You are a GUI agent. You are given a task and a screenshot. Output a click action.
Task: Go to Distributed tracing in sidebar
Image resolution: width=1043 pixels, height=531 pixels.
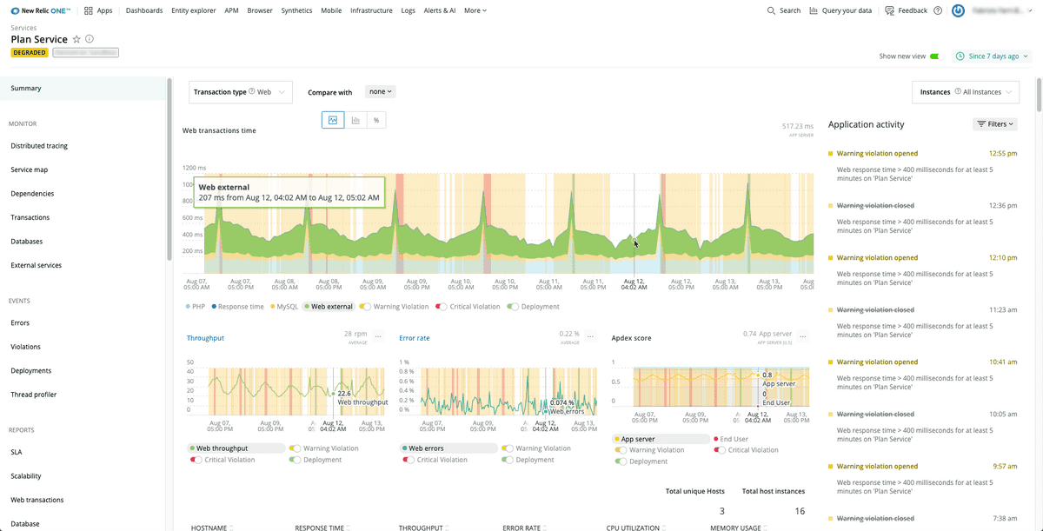39,146
